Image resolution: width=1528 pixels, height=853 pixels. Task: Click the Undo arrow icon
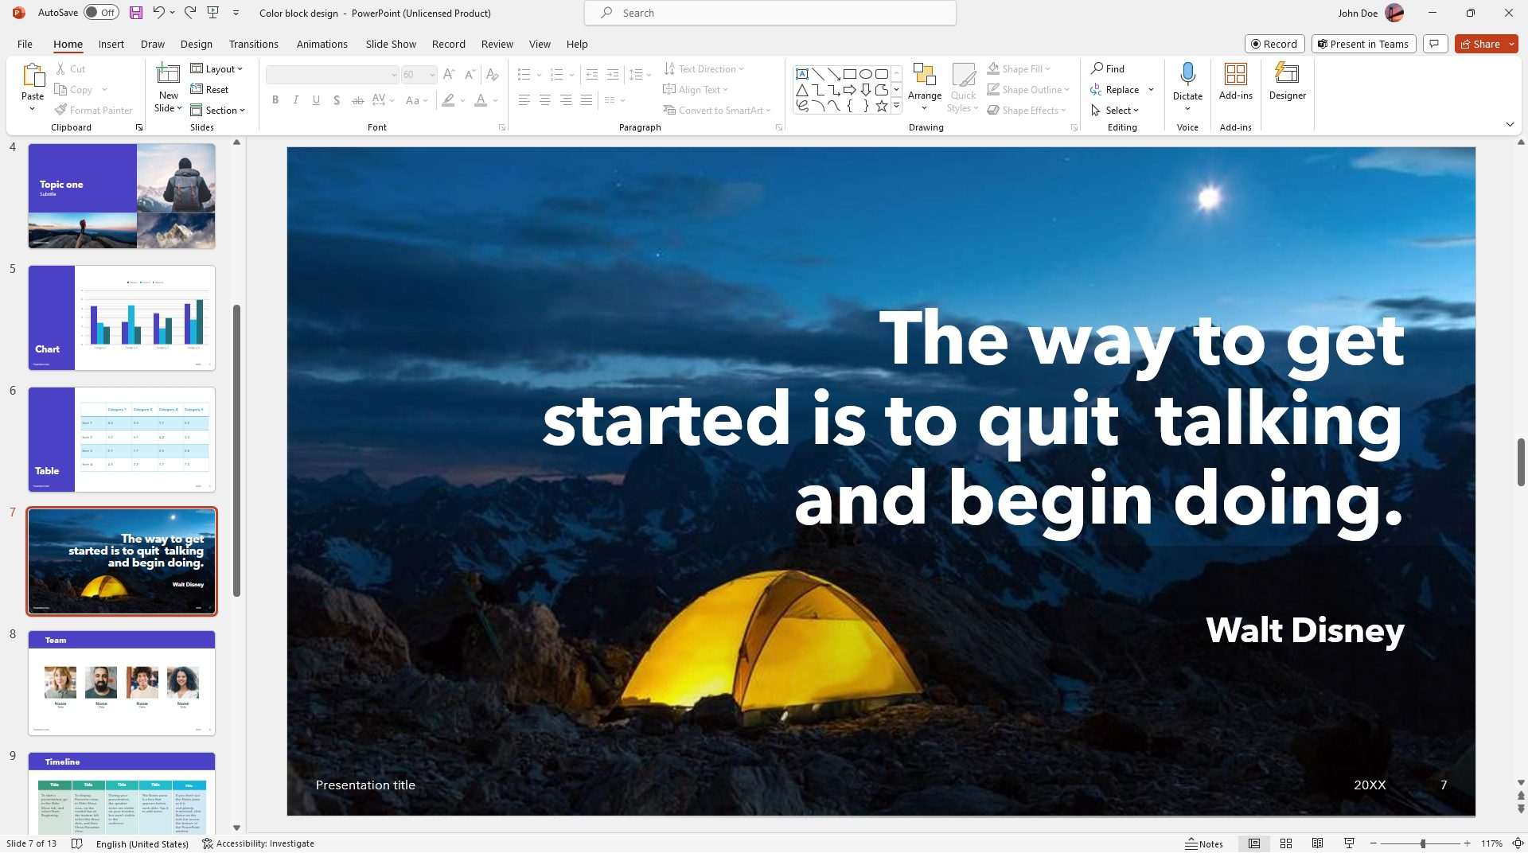pyautogui.click(x=158, y=13)
